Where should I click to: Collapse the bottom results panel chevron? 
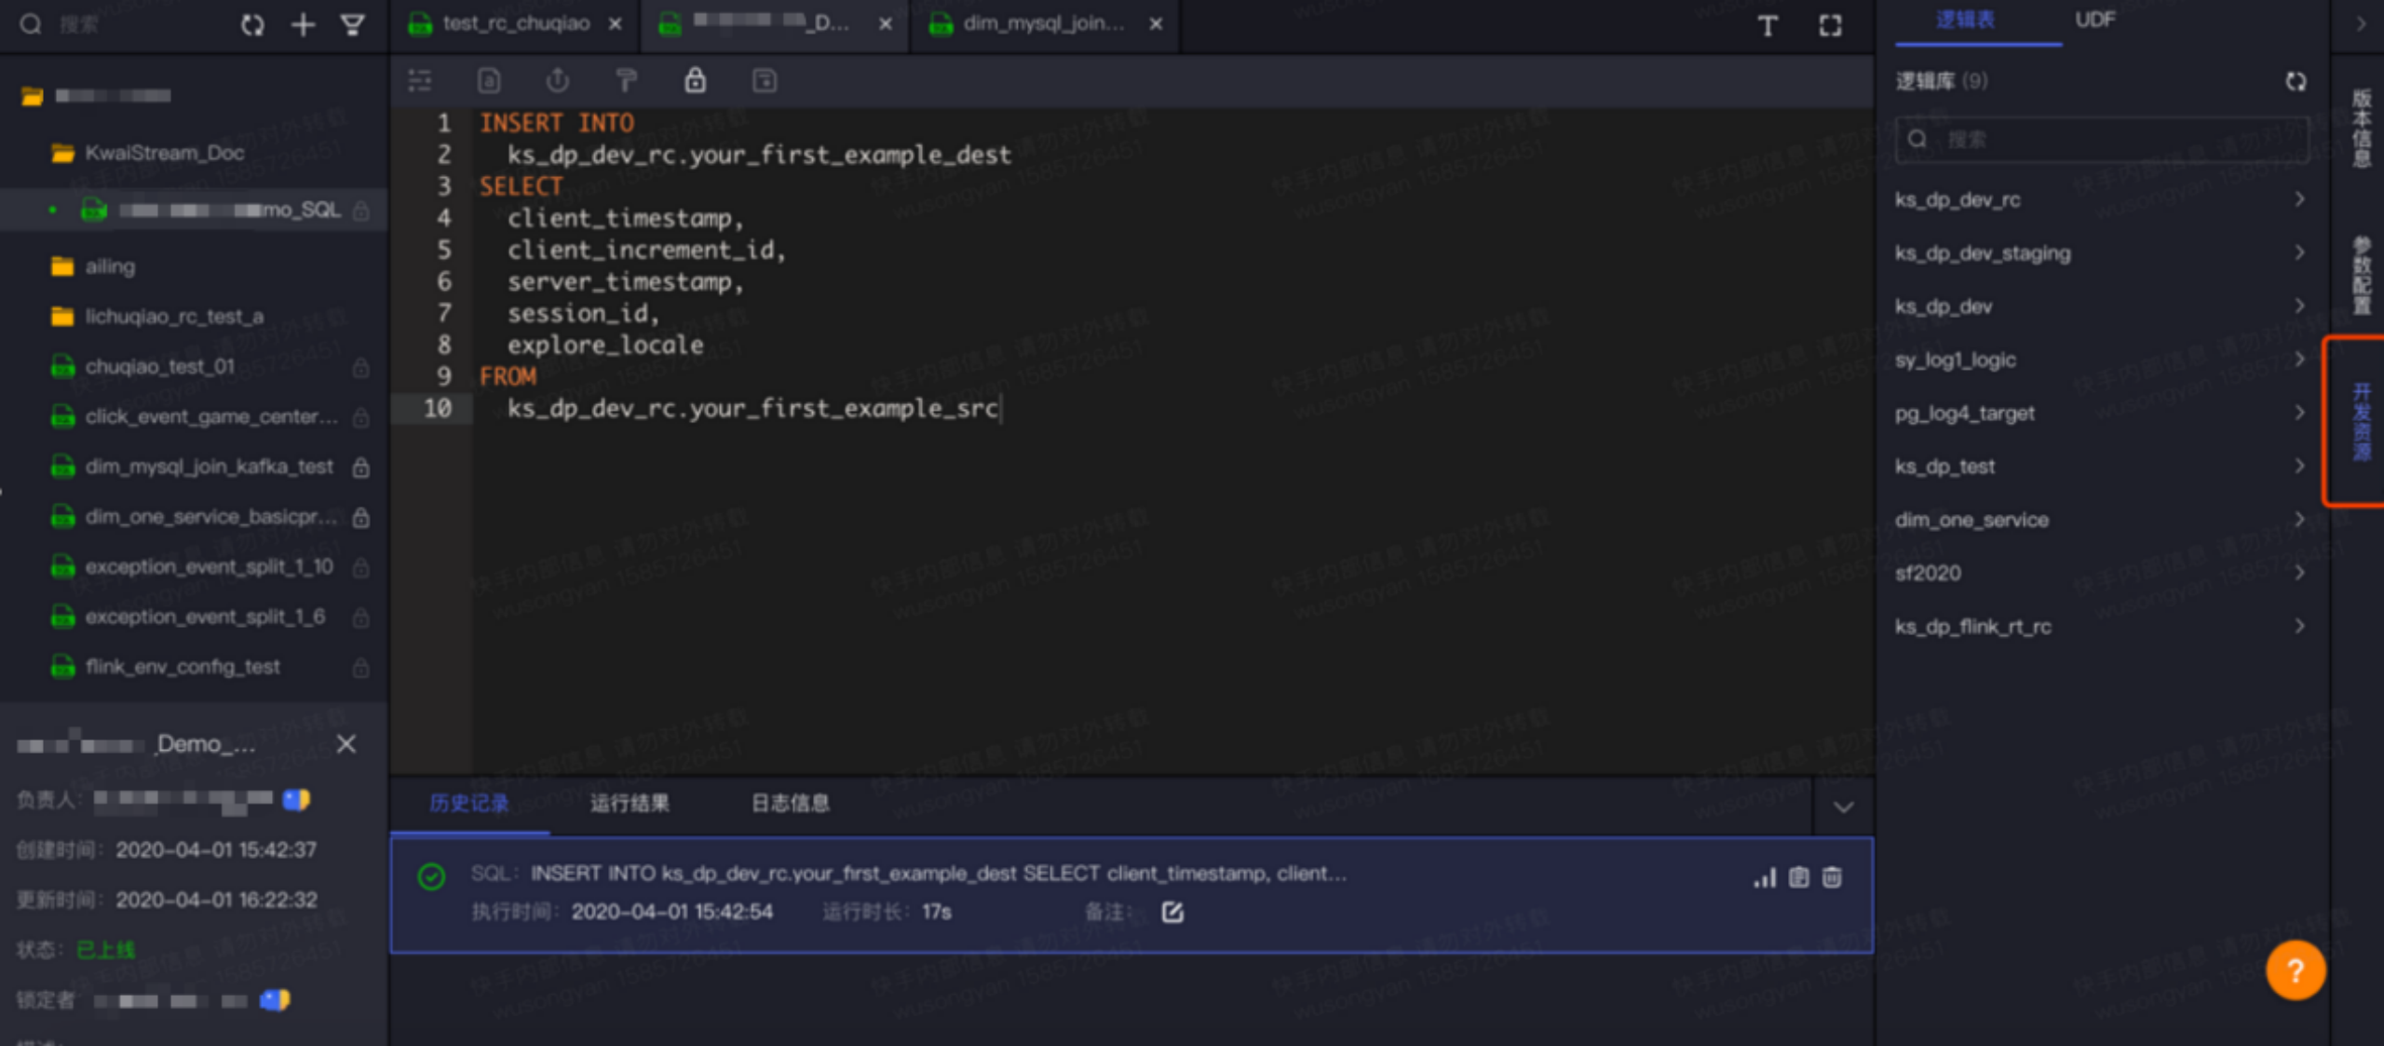click(1843, 807)
